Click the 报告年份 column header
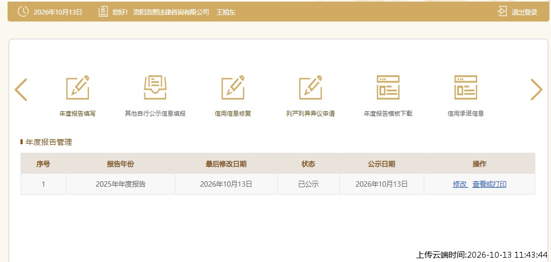Viewport: 551px width, 262px height. point(121,164)
